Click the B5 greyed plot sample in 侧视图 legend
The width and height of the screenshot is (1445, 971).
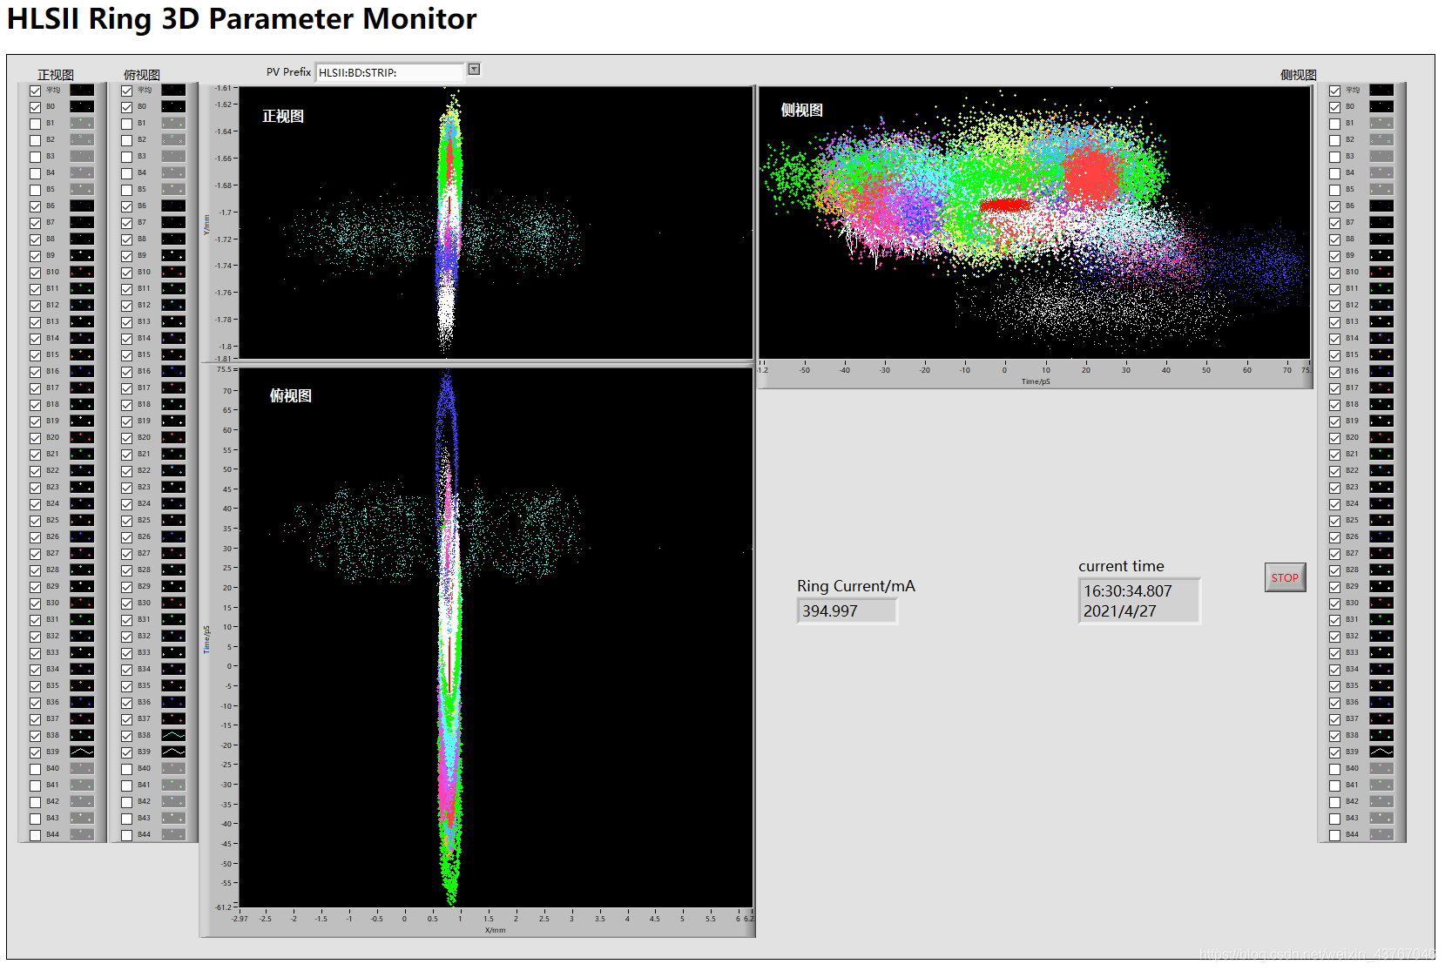pyautogui.click(x=1381, y=189)
